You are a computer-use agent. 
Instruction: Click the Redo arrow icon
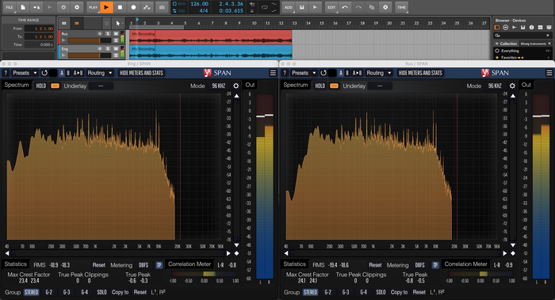point(358,7)
